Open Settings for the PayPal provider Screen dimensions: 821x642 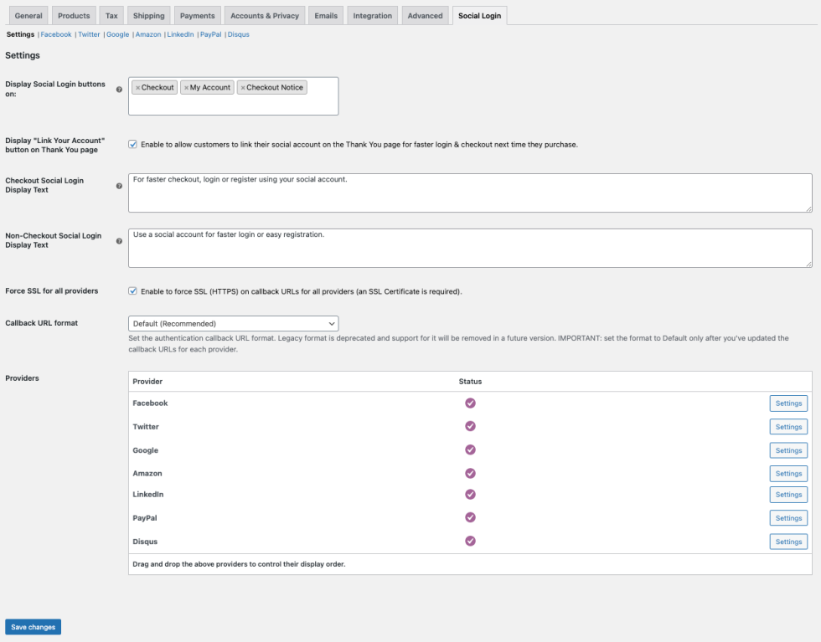[788, 518]
